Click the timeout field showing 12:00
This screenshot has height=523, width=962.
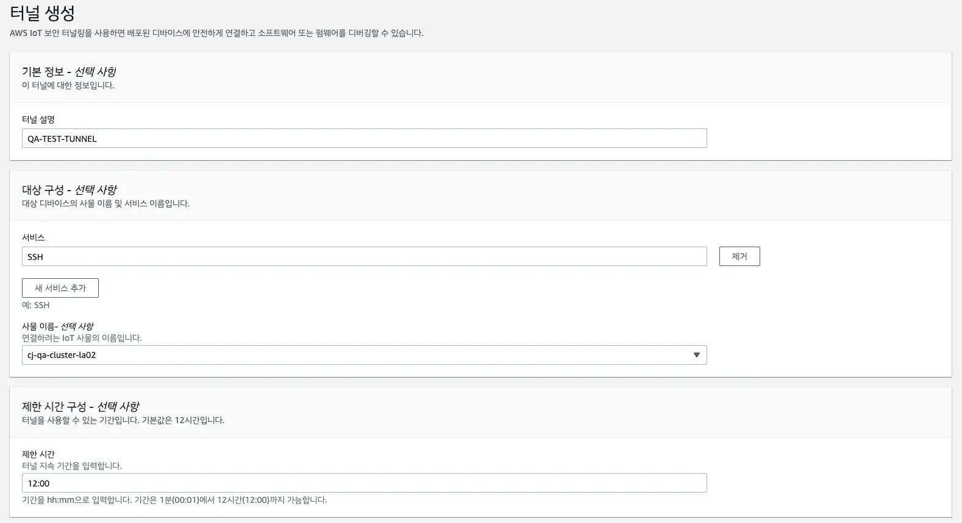tap(364, 483)
